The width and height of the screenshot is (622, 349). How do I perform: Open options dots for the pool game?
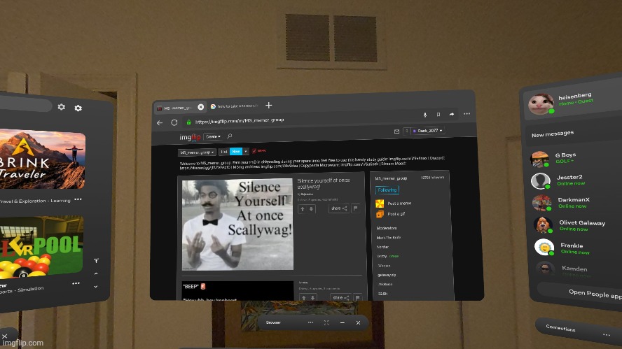tap(76, 283)
